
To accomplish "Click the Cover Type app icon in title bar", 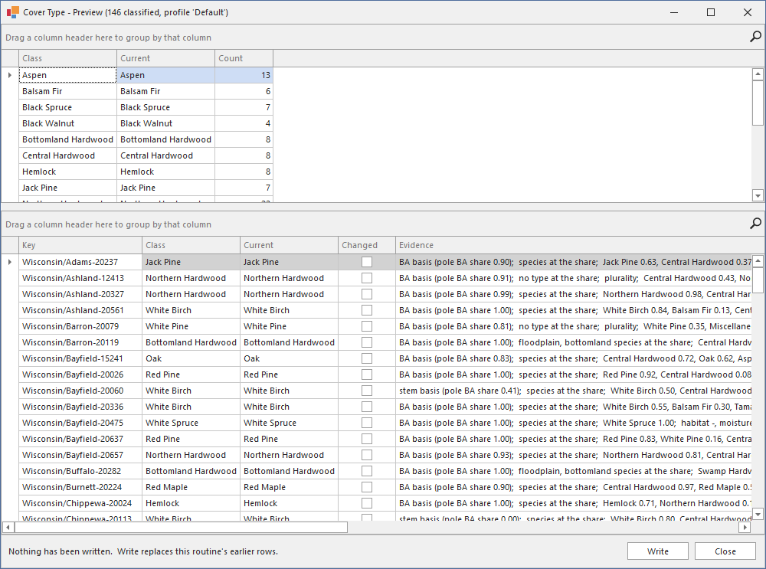I will coord(13,12).
